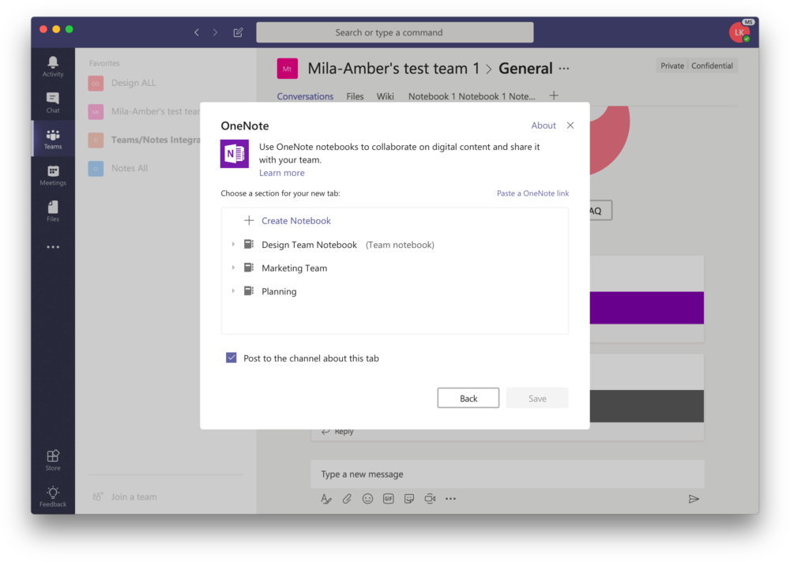Click the Confidential label
Viewport: 790px width, 562px height.
(x=712, y=66)
